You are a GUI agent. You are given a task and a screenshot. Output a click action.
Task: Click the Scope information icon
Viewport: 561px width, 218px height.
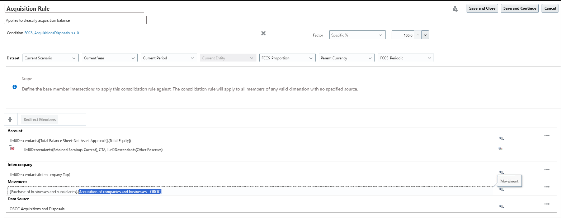tap(15, 87)
